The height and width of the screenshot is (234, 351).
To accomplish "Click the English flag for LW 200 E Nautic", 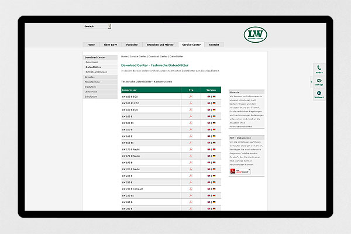I will pyautogui.click(x=209, y=169).
